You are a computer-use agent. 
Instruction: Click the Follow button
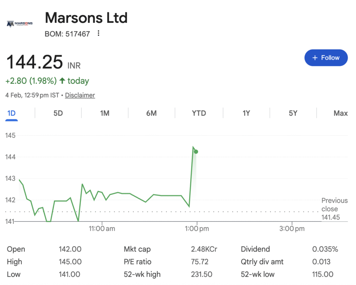point(326,58)
